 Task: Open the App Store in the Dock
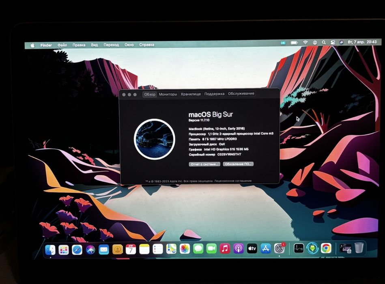[x=265, y=248]
